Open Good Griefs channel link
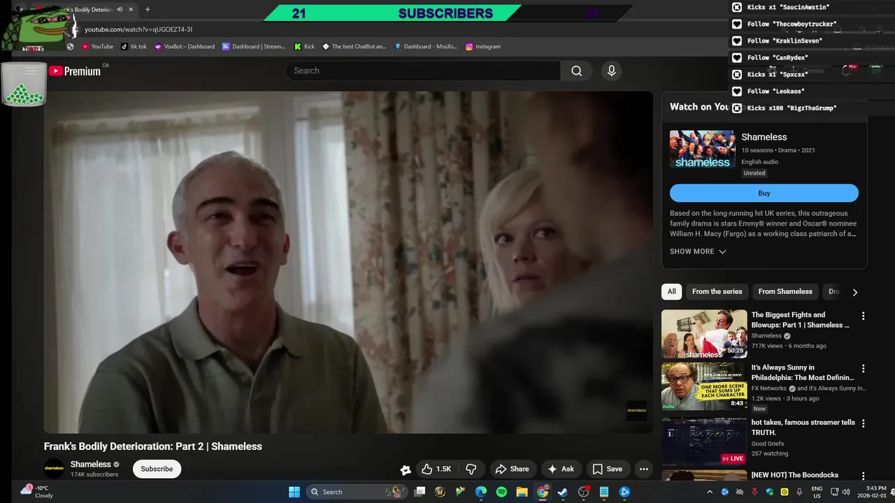895x503 pixels. pos(768,444)
